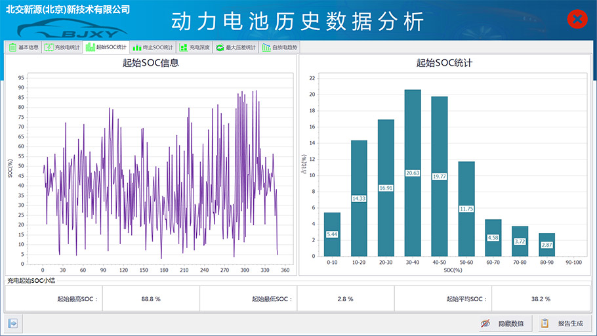View the 自放电趋势 tab

[279, 47]
